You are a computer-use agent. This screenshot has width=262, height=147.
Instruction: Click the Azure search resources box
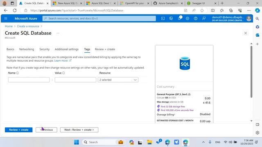click(x=99, y=18)
